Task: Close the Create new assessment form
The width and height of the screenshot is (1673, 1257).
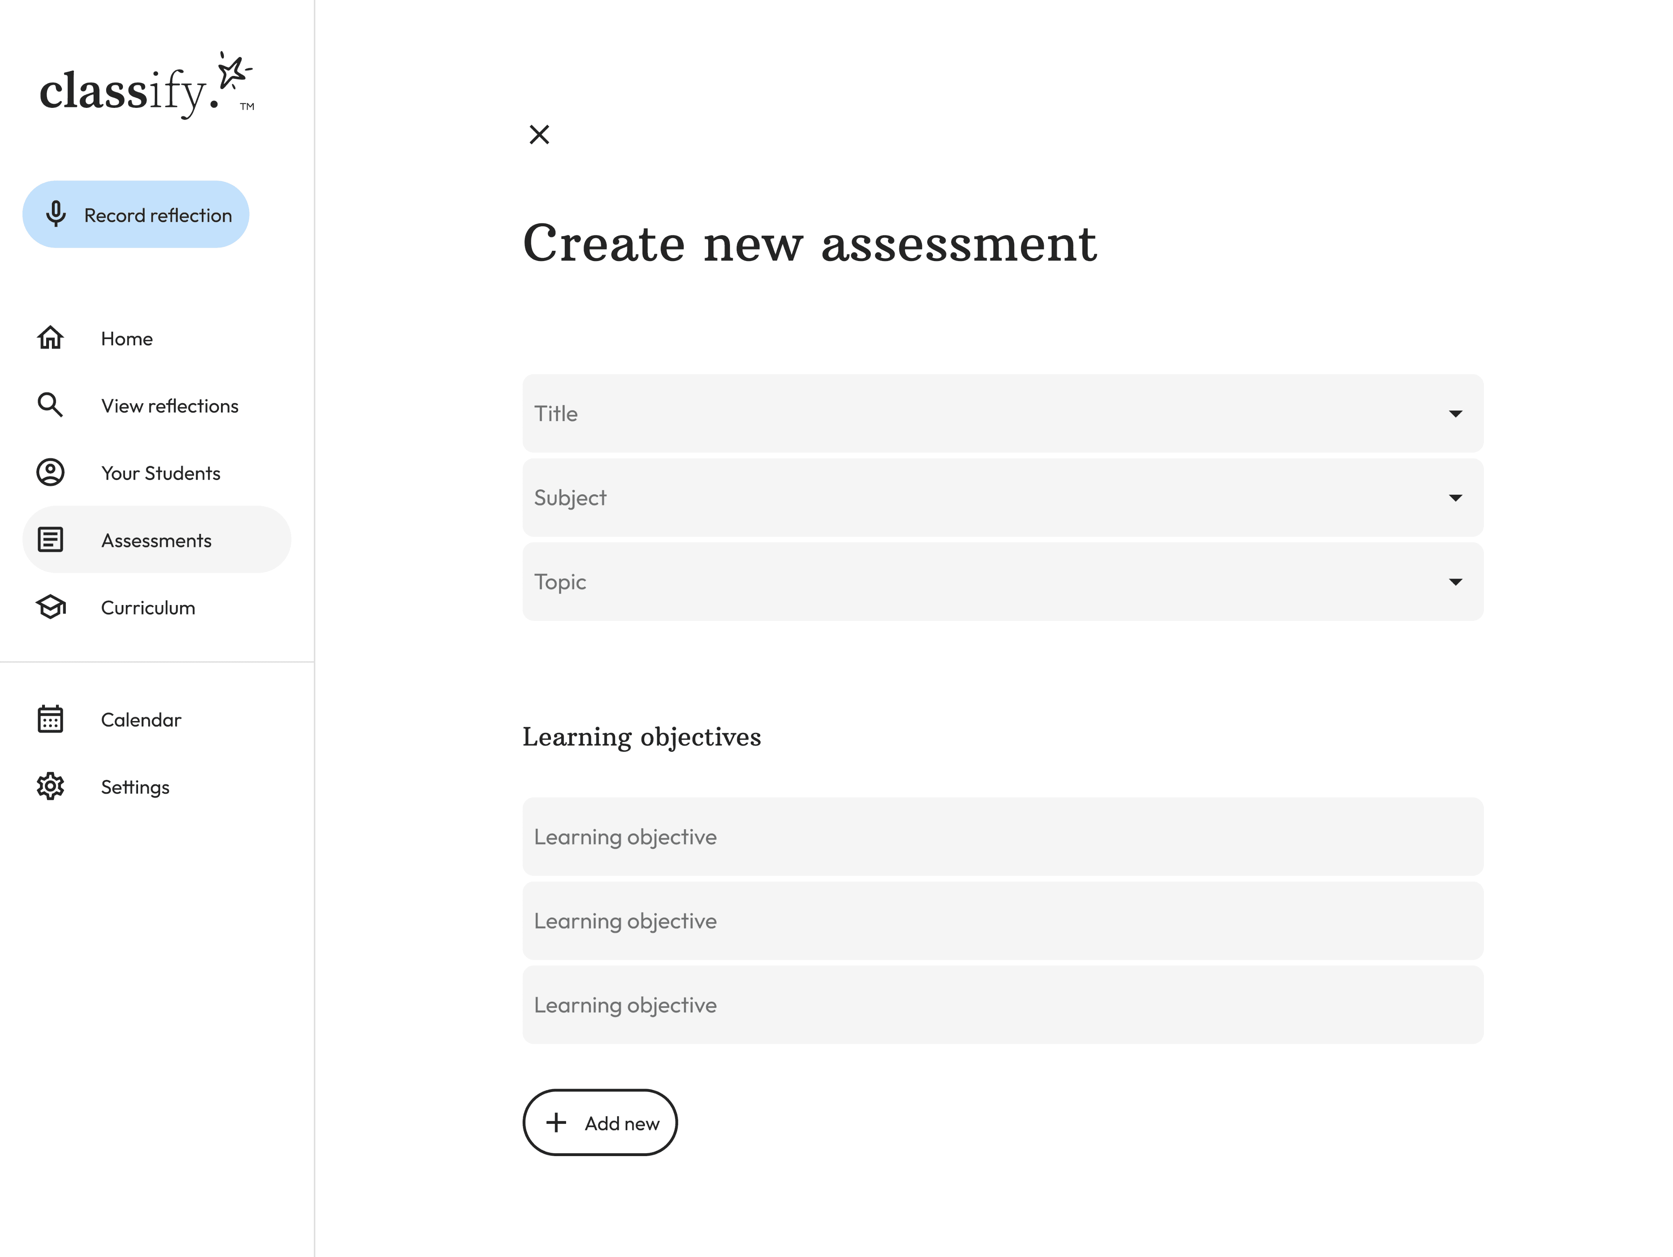Action: point(539,135)
